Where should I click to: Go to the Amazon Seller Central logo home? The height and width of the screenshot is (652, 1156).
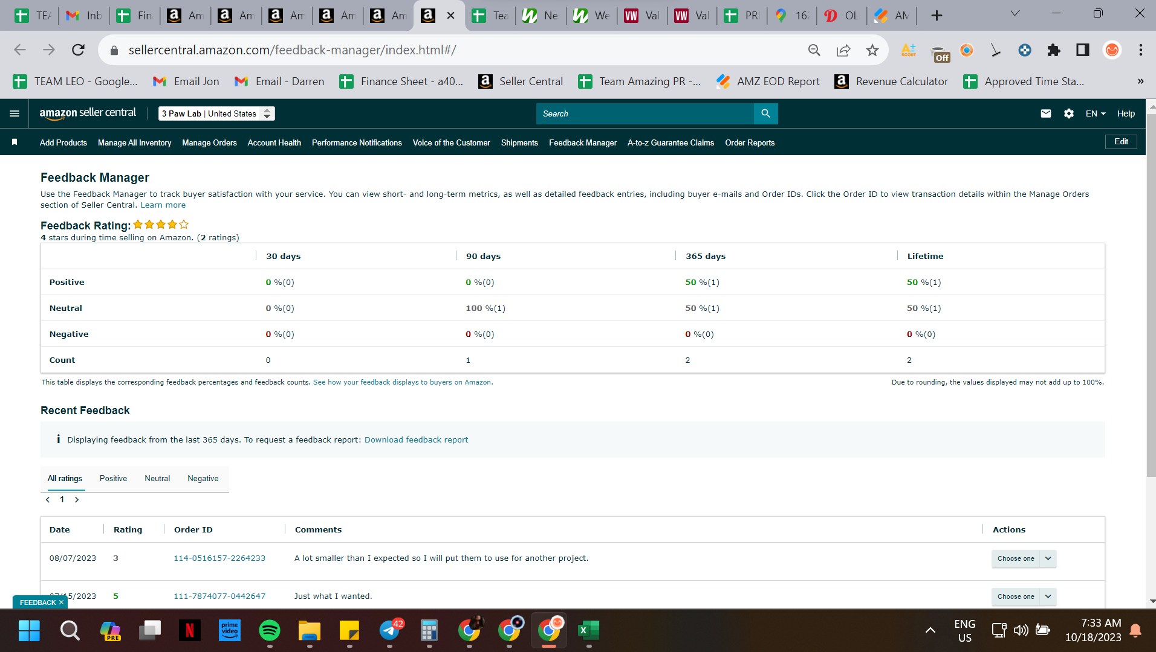pos(88,113)
